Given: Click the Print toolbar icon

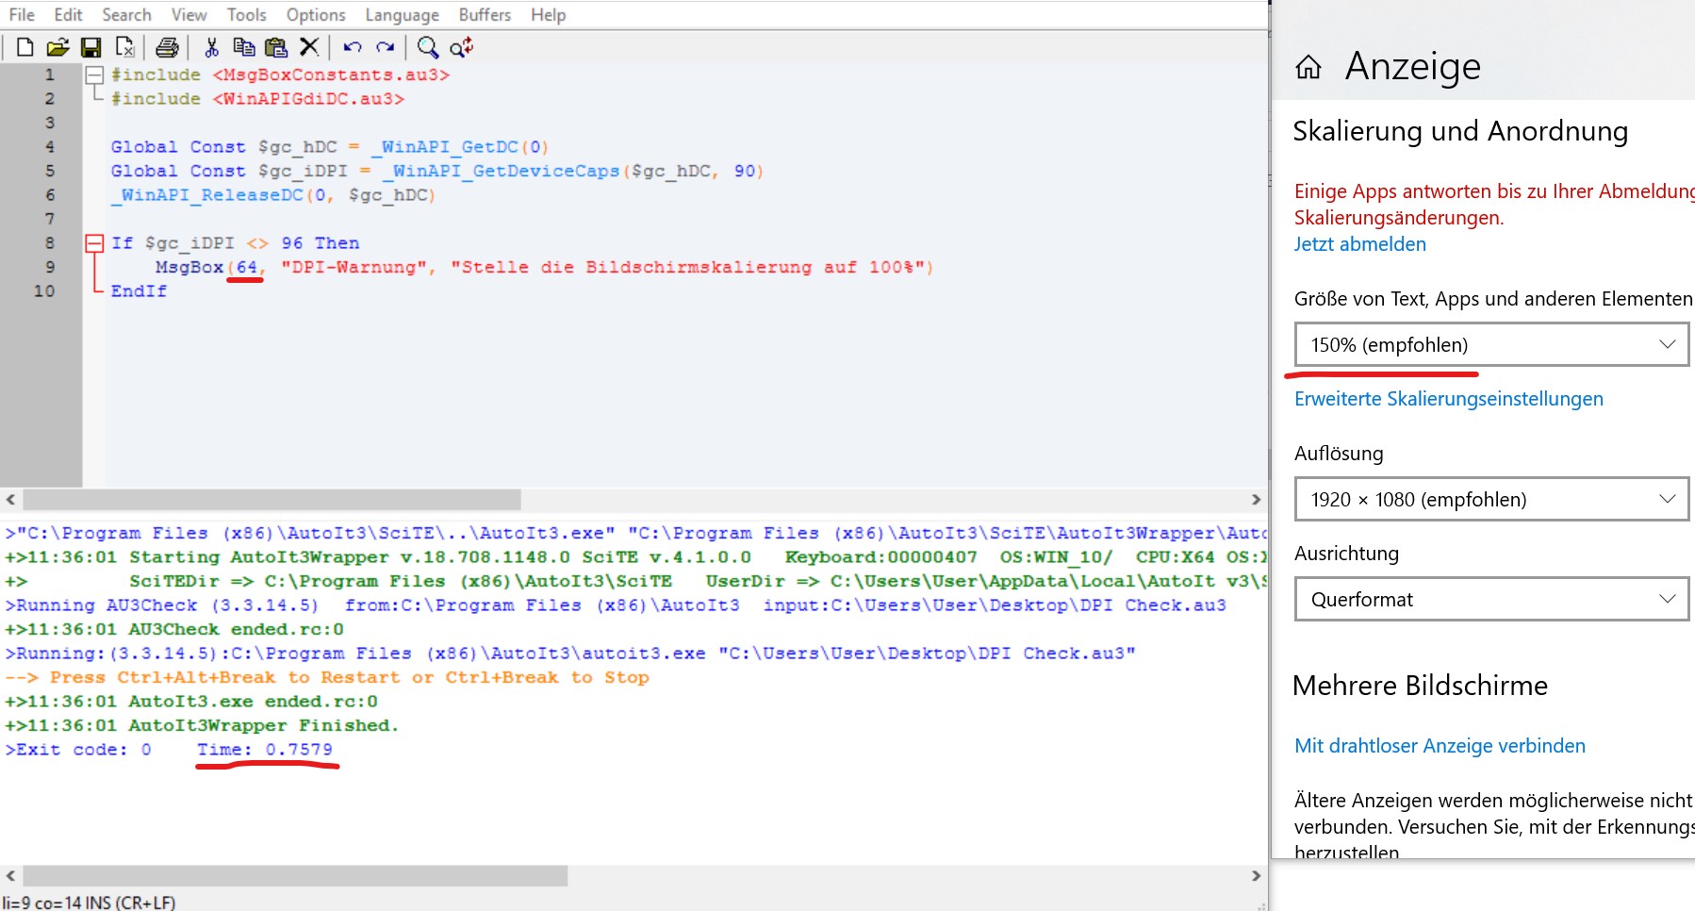Looking at the screenshot, I should [167, 47].
